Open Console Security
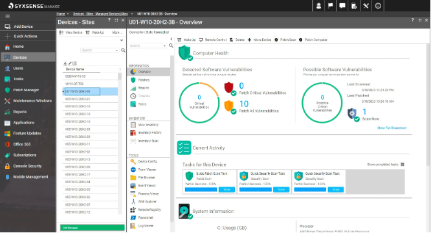Image resolution: width=431 pixels, height=233 pixels. click(x=27, y=166)
